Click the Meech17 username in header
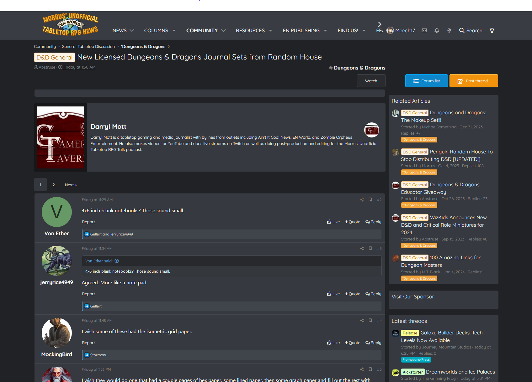The image size is (532, 382). click(x=405, y=30)
